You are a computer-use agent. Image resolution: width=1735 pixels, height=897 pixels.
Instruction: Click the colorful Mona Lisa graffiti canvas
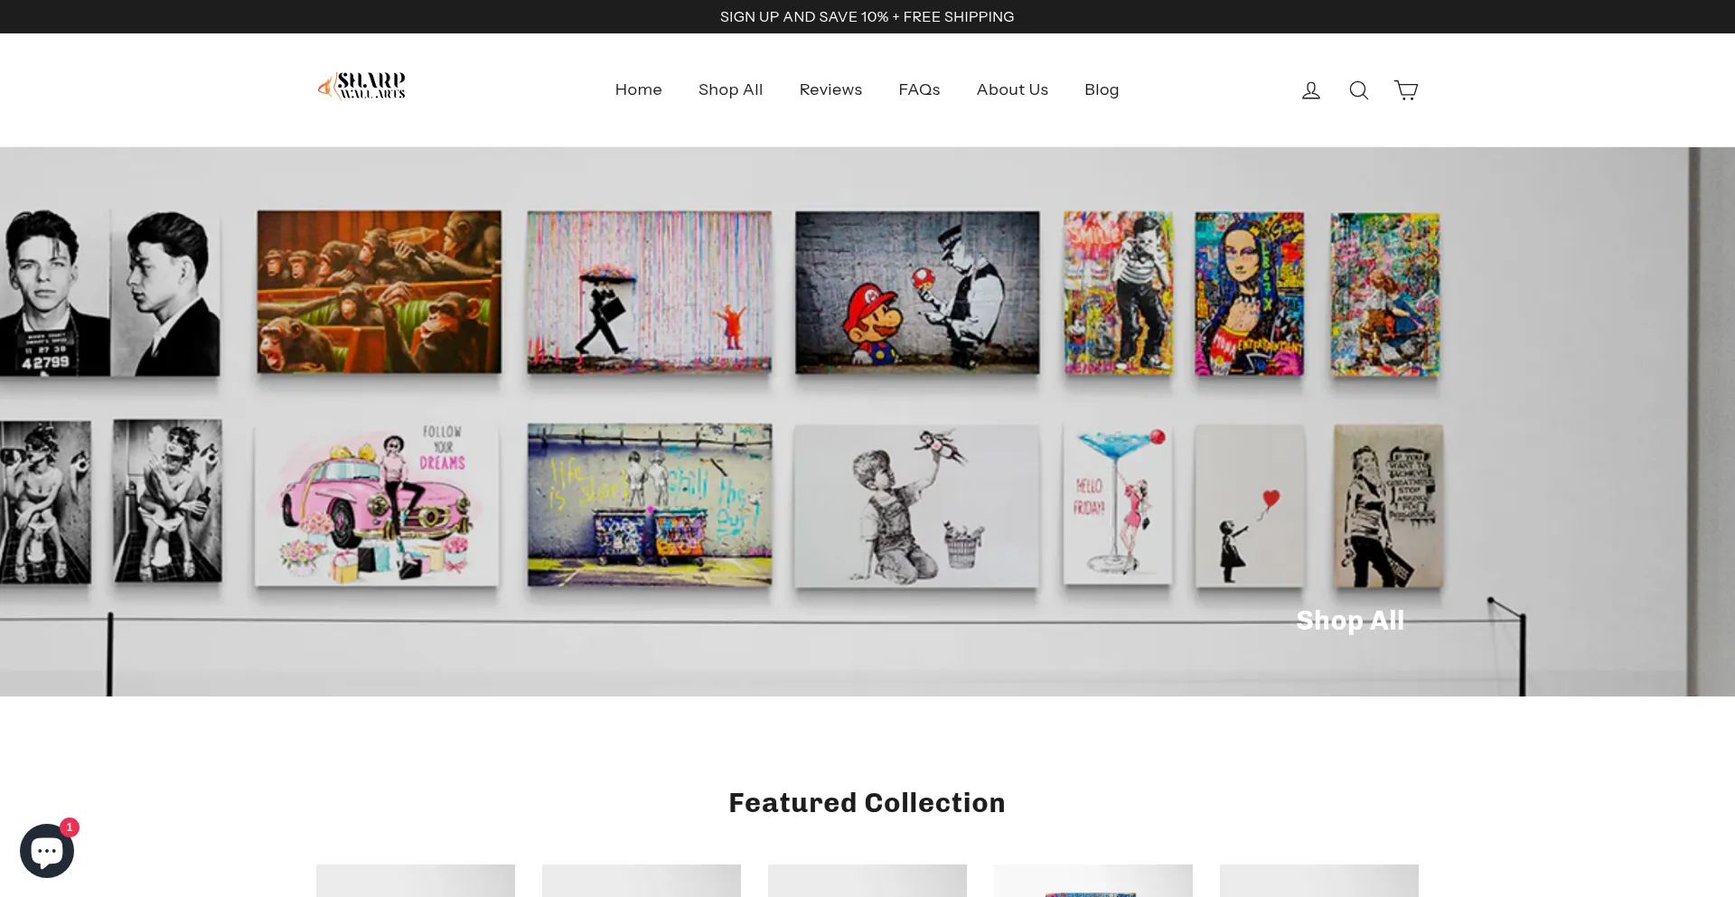pos(1249,294)
